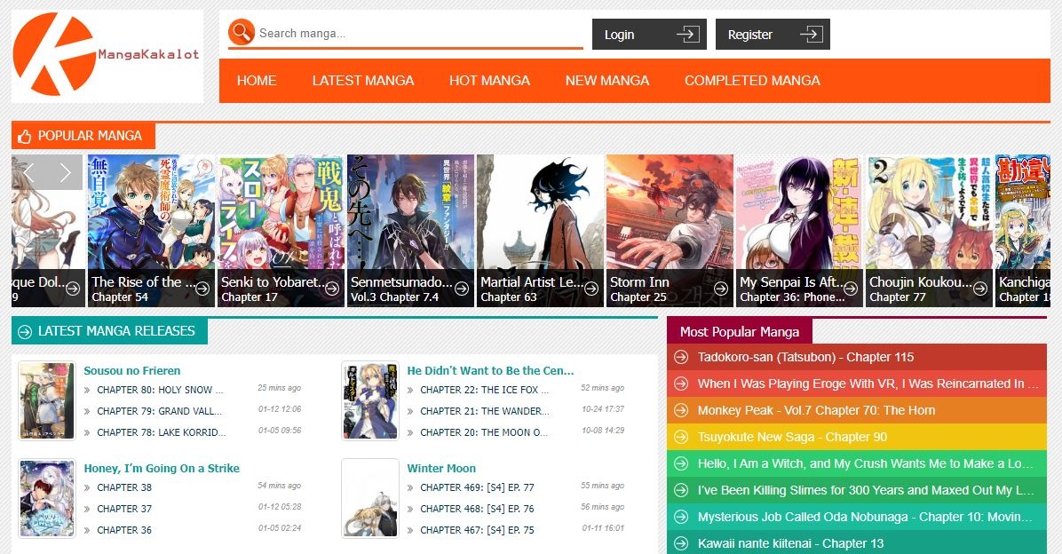Open Chapter 78: Lake Korrid... link
This screenshot has height=554, width=1062.
tap(162, 432)
